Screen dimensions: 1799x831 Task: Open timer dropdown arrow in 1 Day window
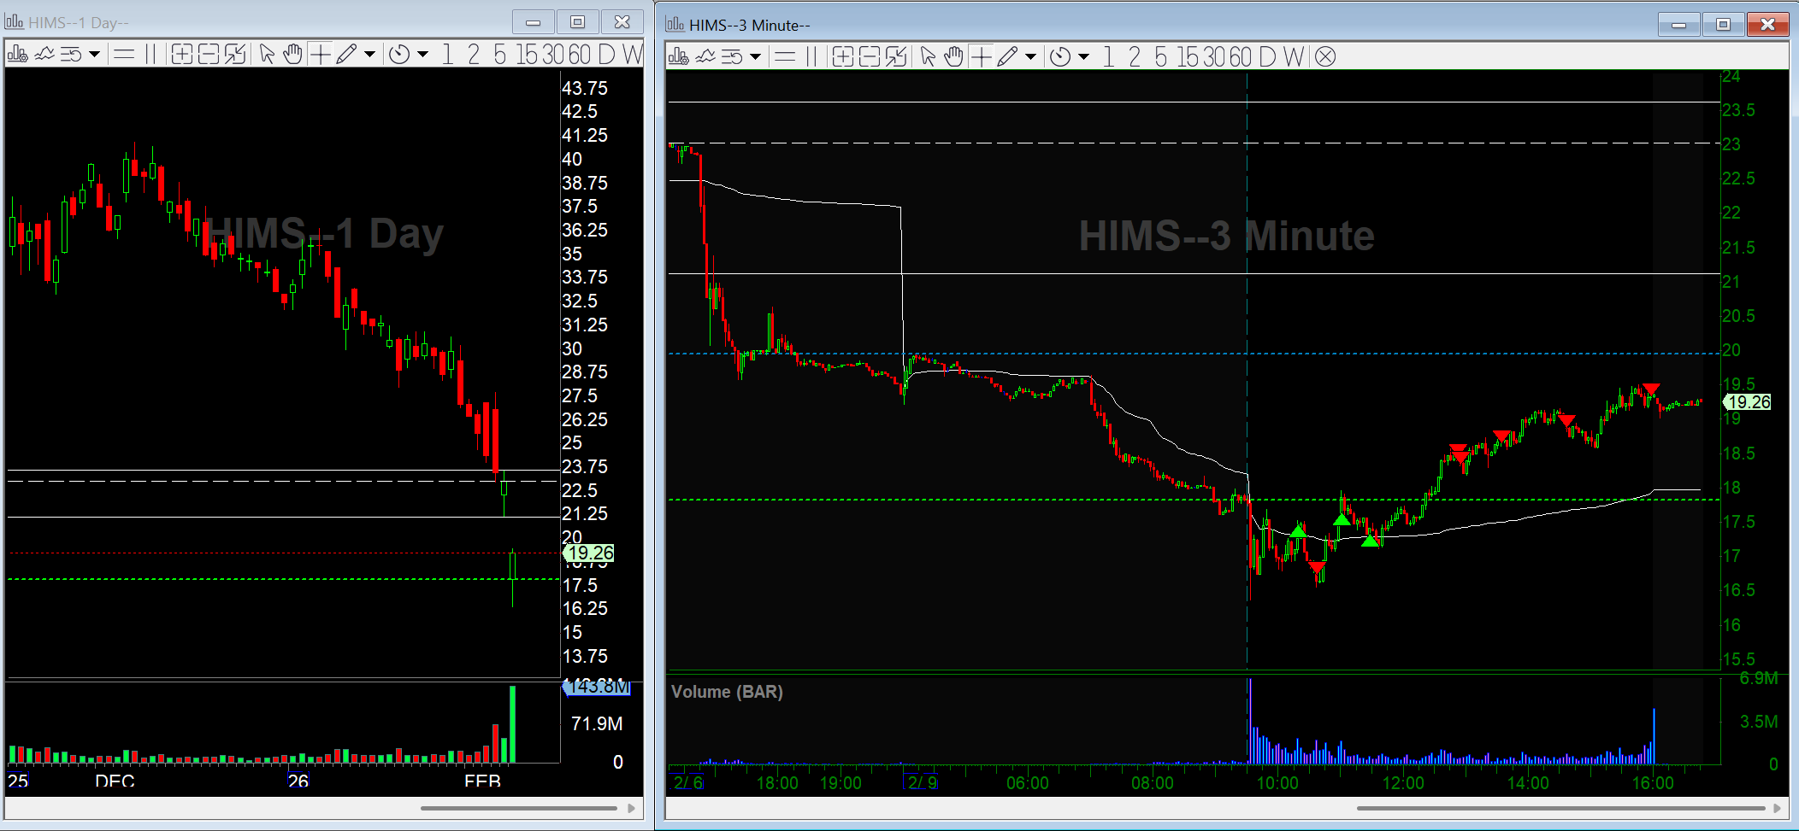pyautogui.click(x=422, y=55)
